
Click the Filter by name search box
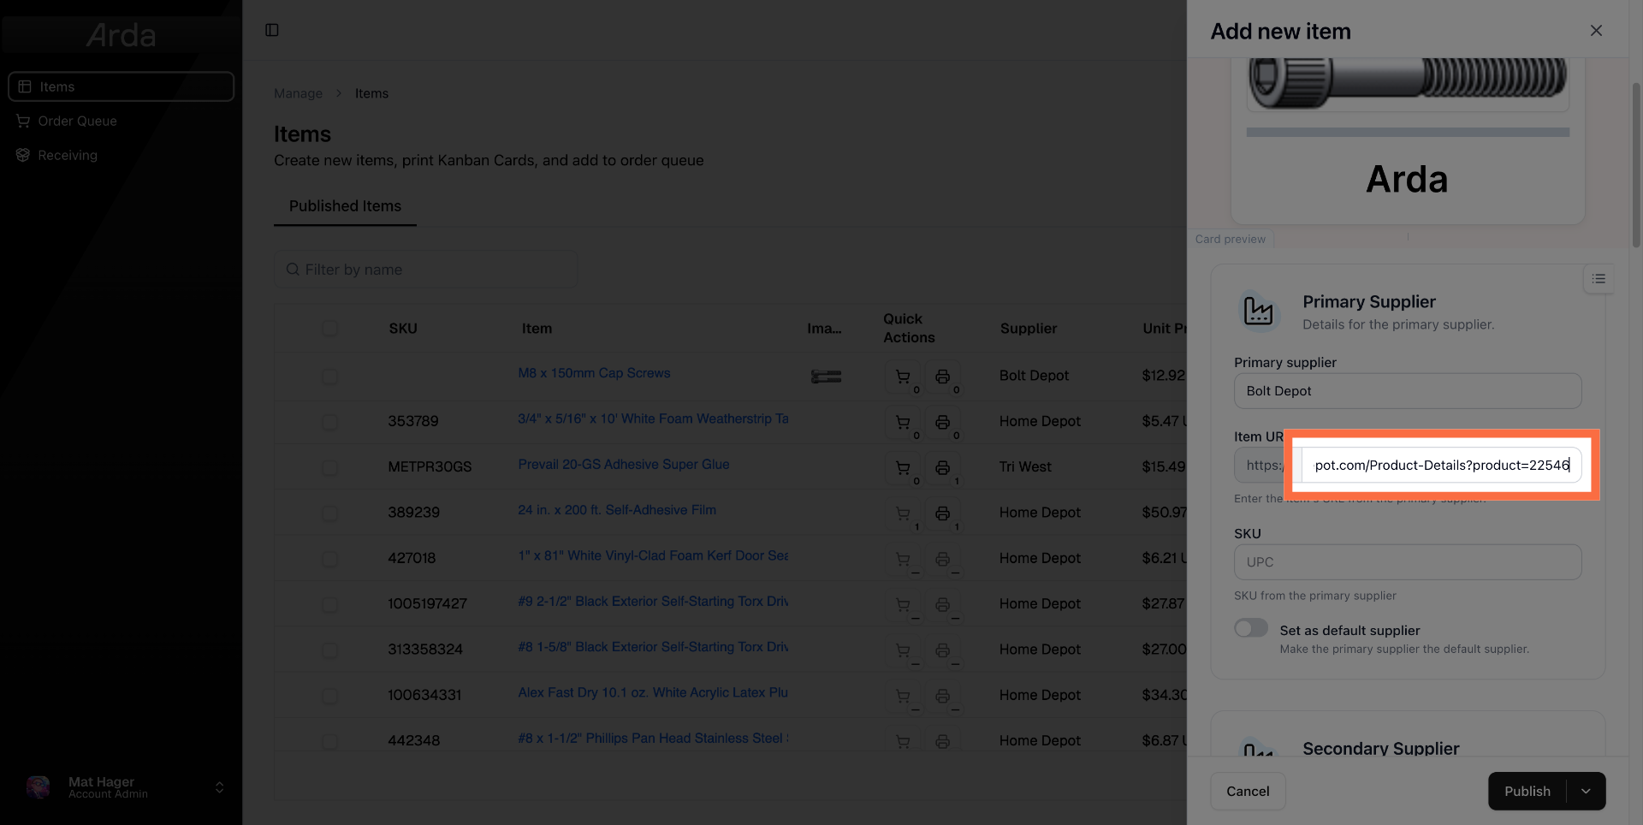(426, 270)
